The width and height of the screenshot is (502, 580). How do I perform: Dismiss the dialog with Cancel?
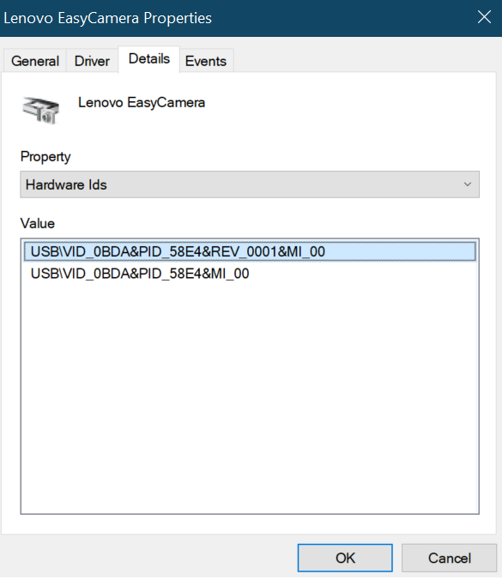click(449, 558)
